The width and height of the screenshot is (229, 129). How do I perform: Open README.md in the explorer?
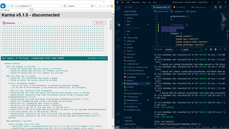click(132, 107)
